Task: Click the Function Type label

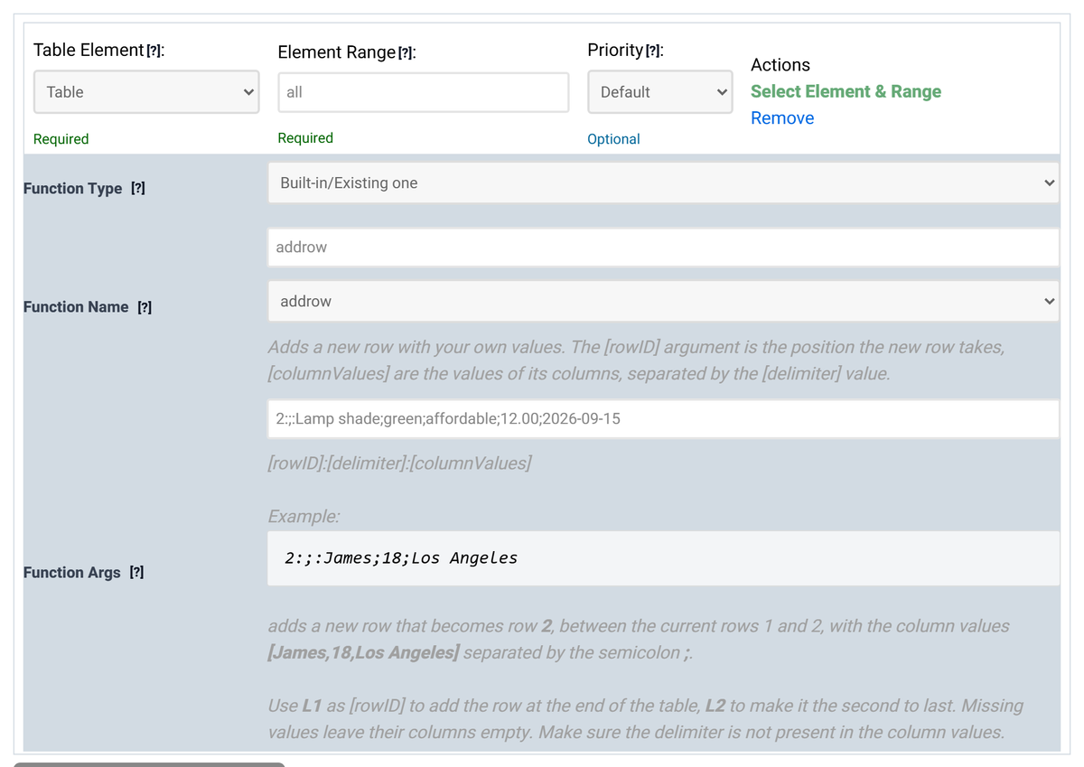Action: [72, 189]
